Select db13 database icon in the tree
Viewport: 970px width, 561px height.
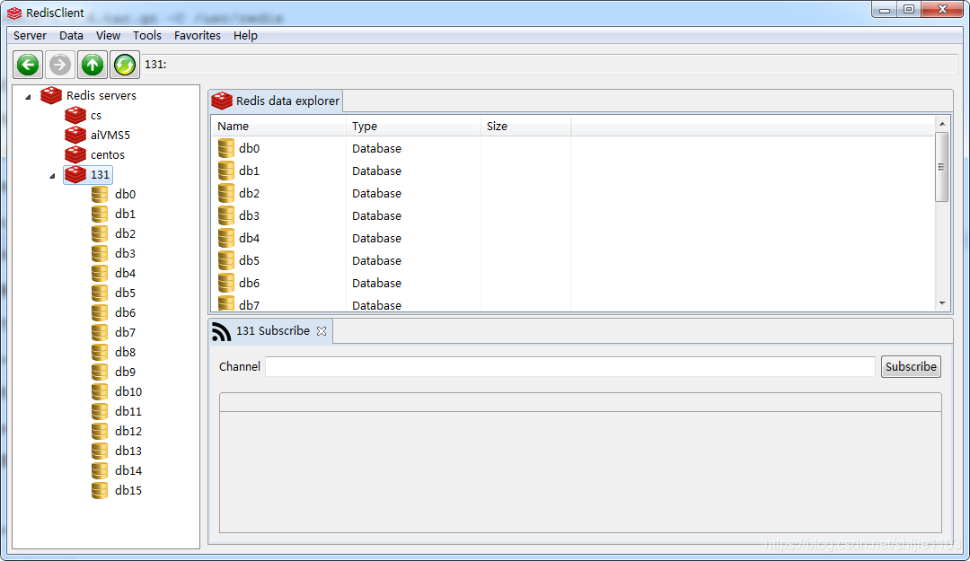click(100, 451)
